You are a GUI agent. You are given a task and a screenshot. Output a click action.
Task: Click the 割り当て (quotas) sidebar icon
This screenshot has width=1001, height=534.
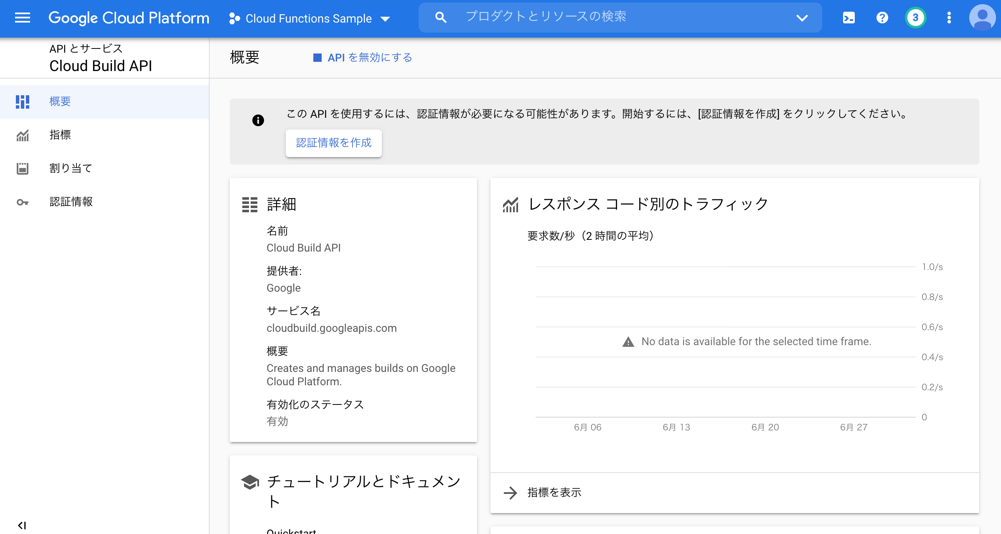[23, 168]
